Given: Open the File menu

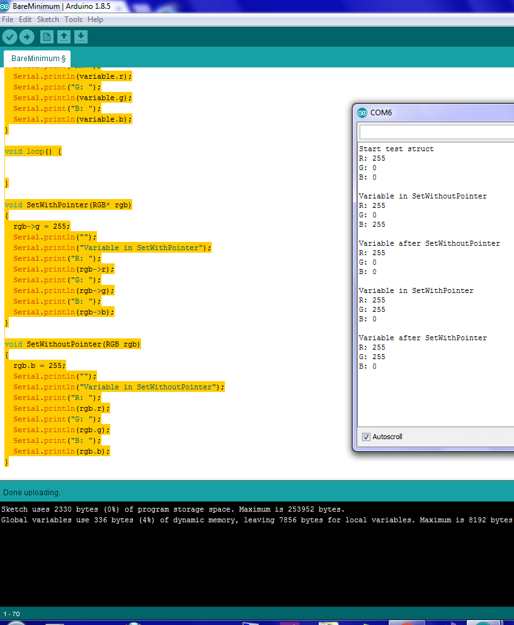Looking at the screenshot, I should click(x=8, y=20).
